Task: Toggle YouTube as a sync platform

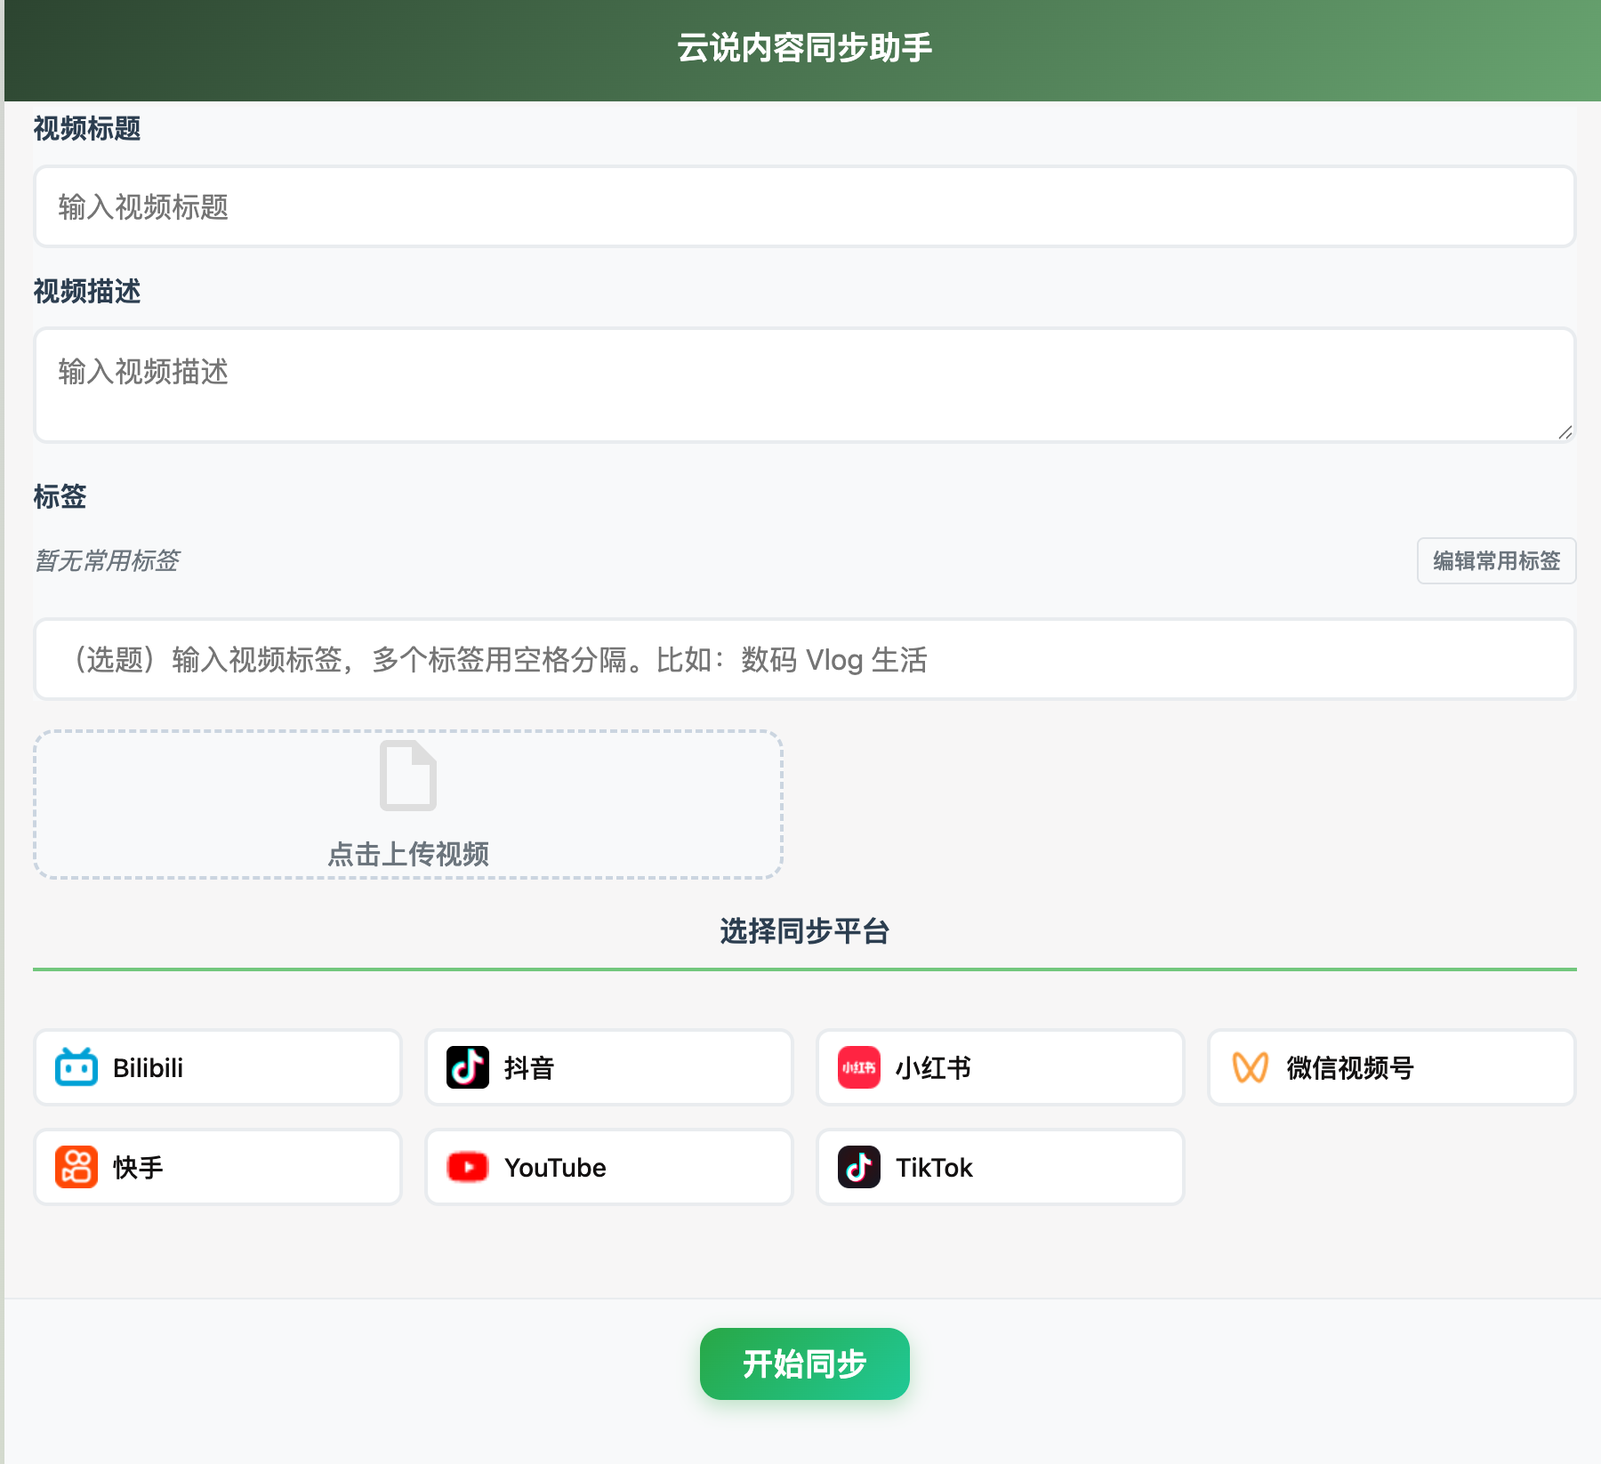Action: (x=608, y=1167)
